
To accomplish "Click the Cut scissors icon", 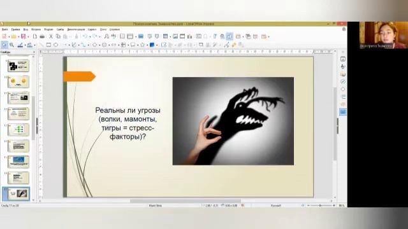I will [51, 37].
